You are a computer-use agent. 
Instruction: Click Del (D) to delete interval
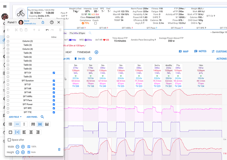tap(80, 59)
